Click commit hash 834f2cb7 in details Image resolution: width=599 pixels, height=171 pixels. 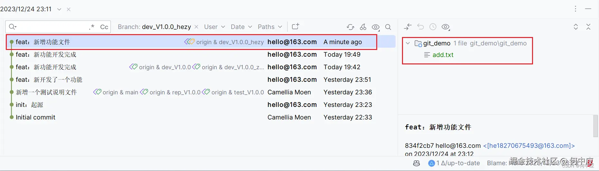[419, 146]
